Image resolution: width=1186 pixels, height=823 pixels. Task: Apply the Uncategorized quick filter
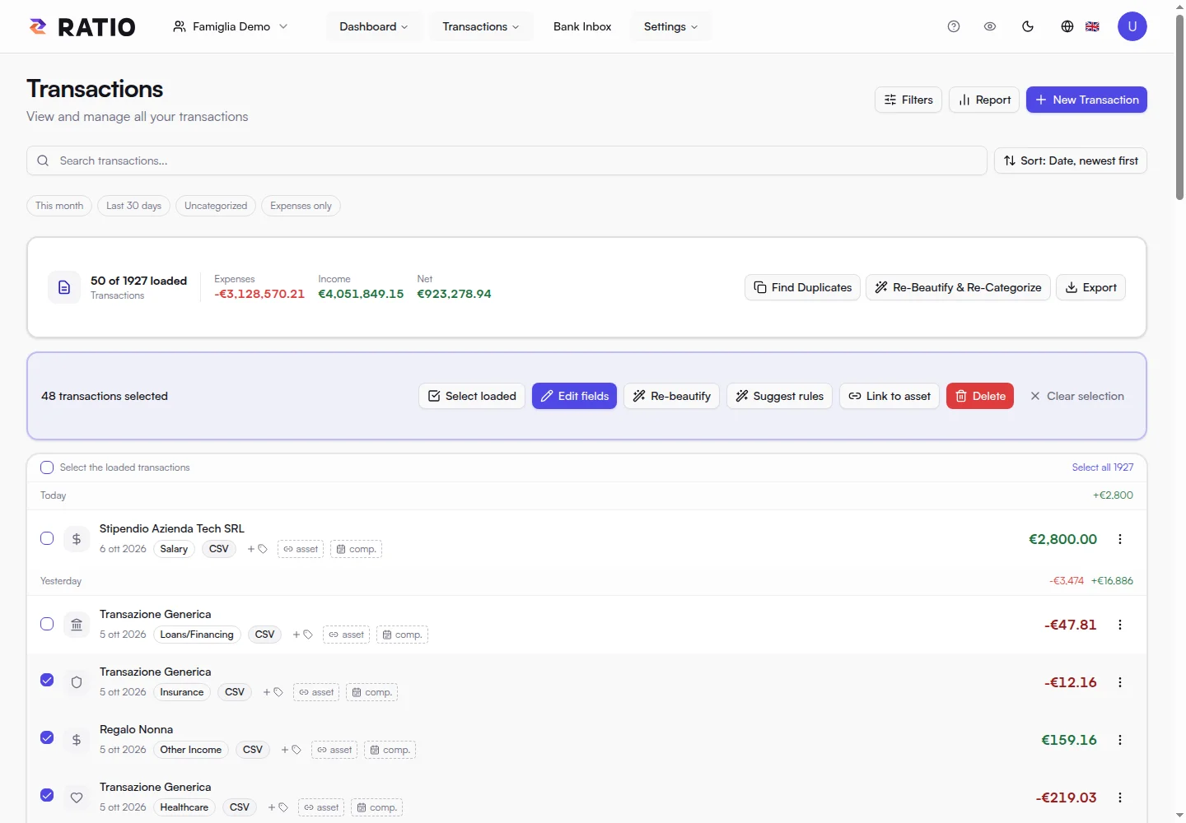216,206
